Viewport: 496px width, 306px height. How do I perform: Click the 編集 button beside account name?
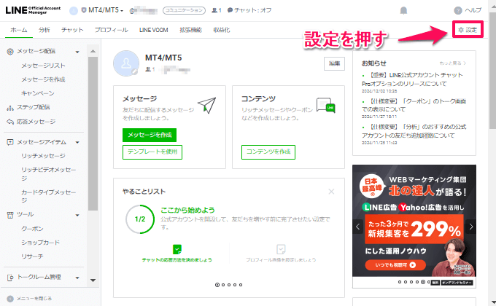[x=334, y=64]
